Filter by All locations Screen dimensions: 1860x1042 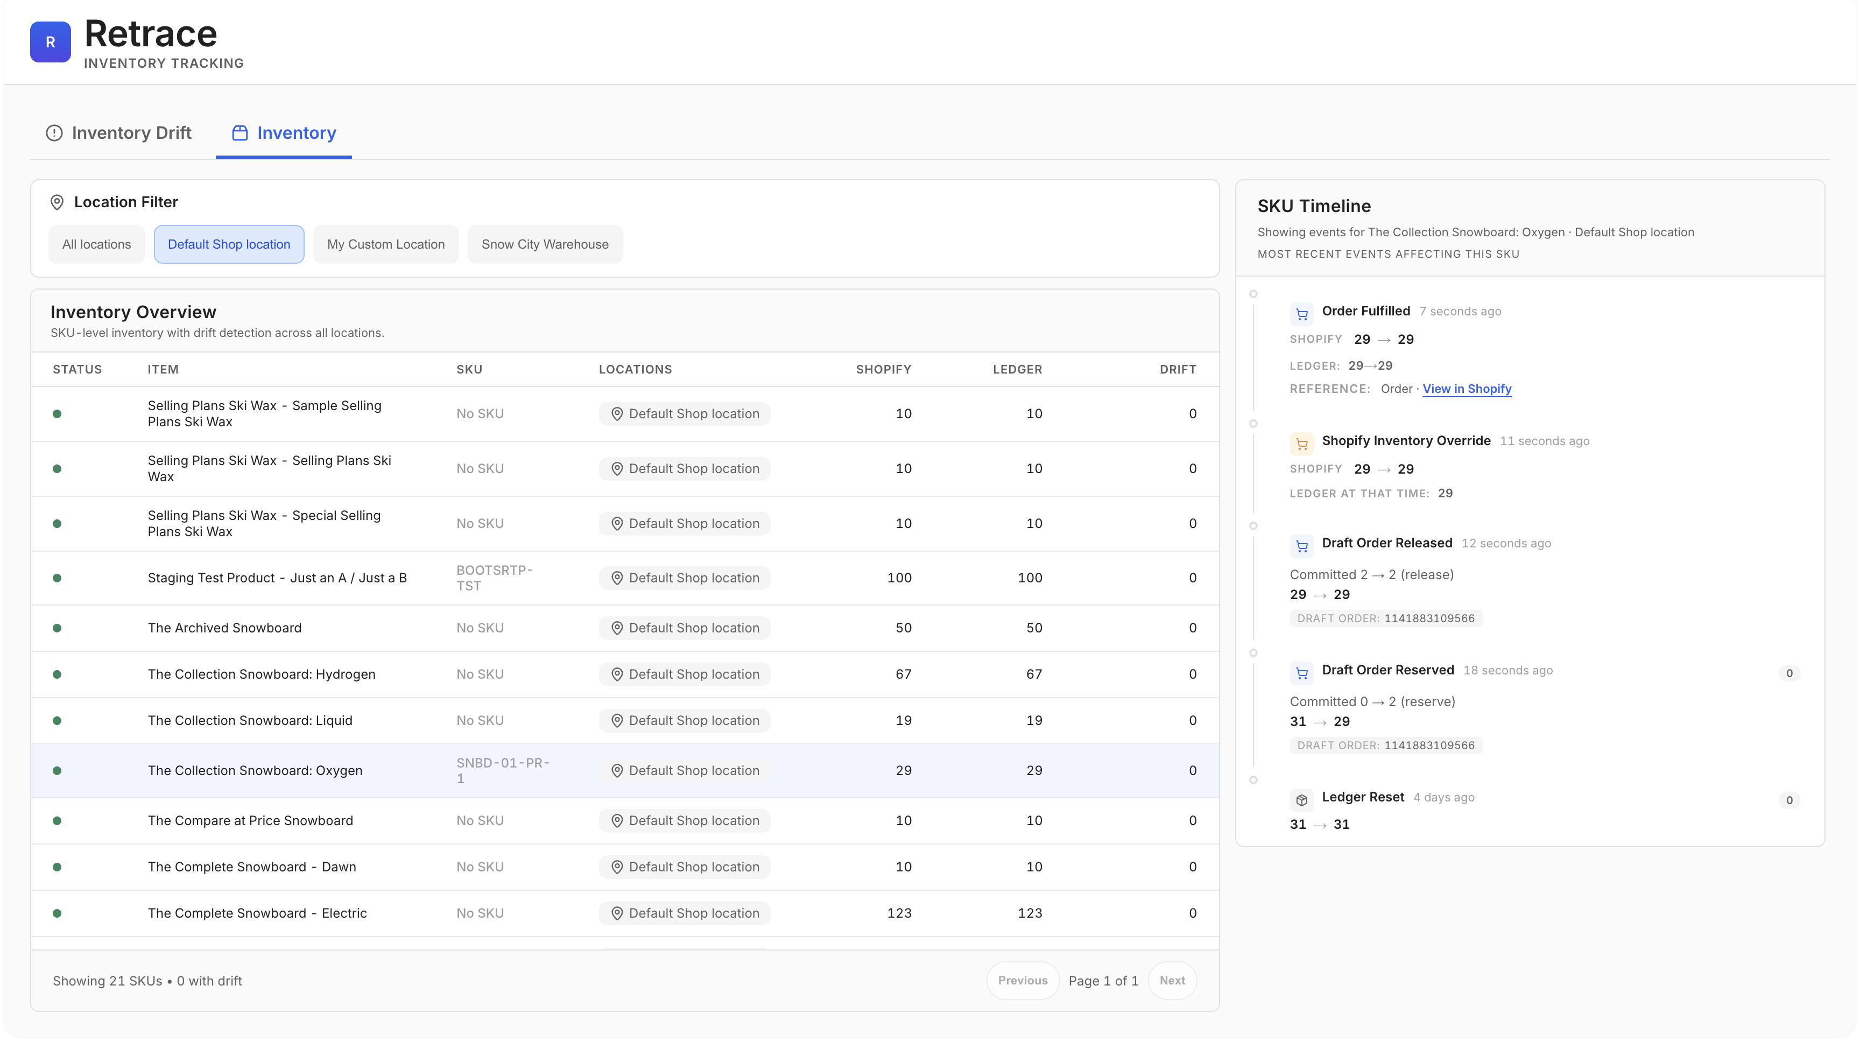click(97, 244)
